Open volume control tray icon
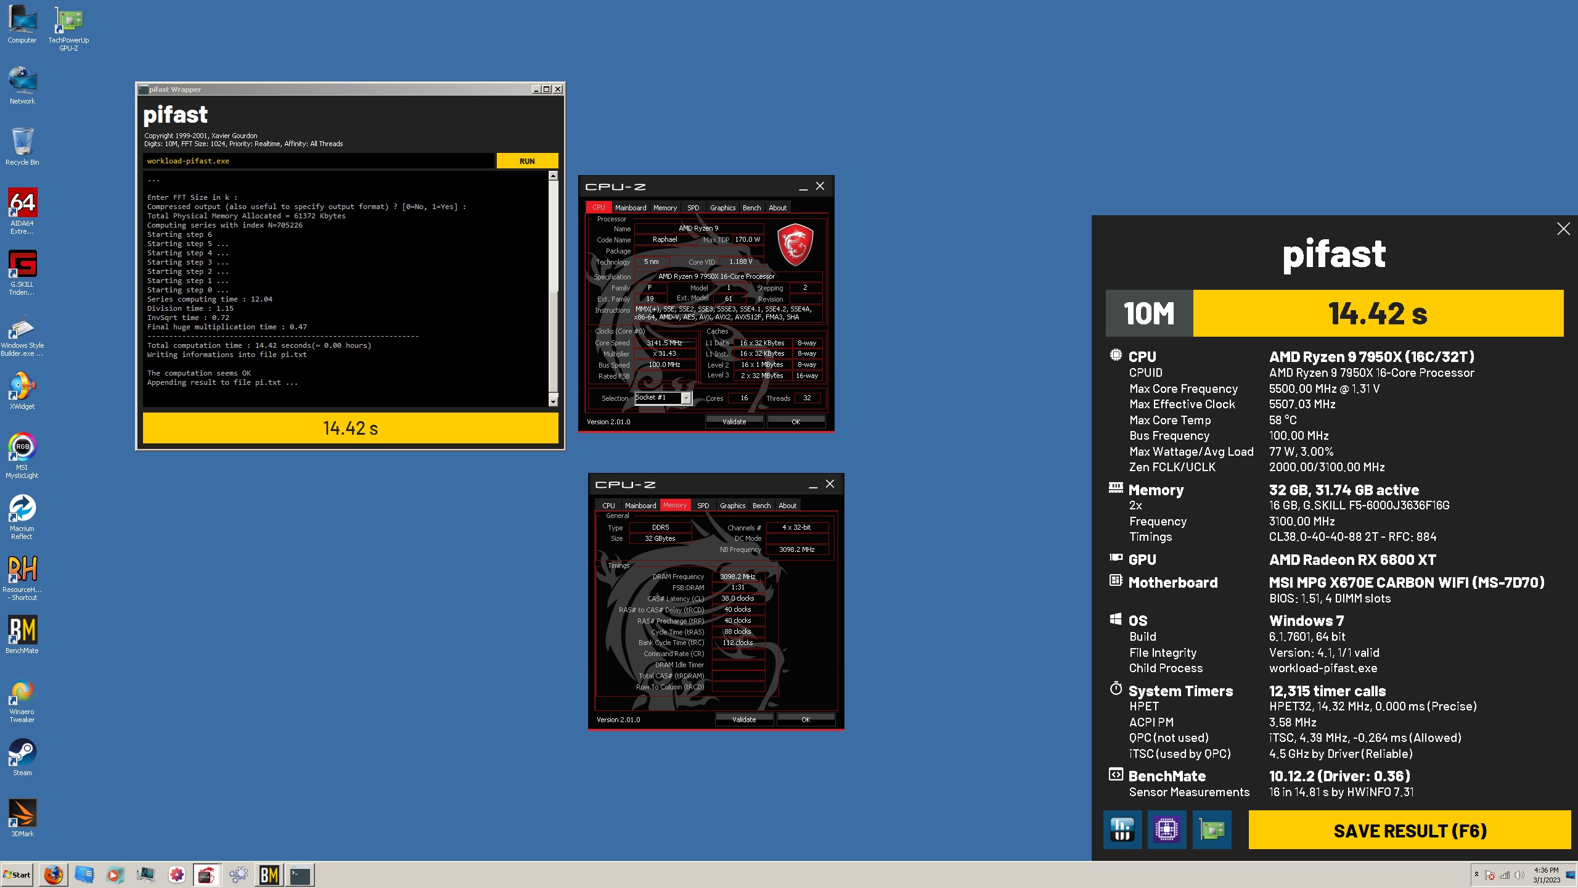1578x888 pixels. point(1519,875)
